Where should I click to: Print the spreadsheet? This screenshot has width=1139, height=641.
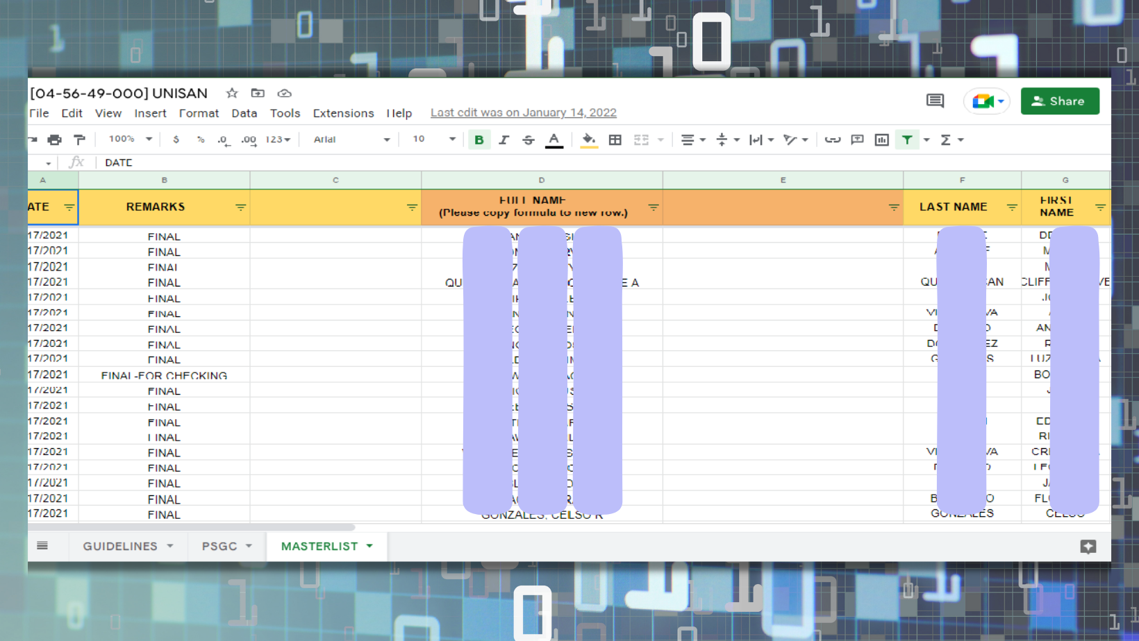tap(54, 139)
